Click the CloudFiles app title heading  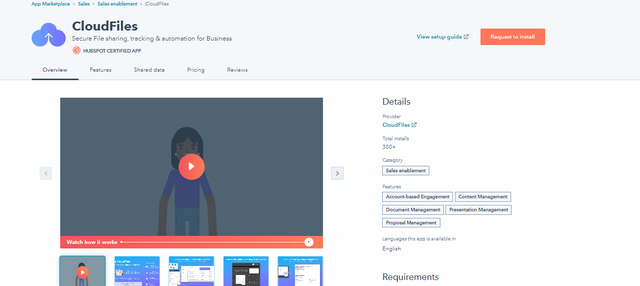[x=105, y=26]
